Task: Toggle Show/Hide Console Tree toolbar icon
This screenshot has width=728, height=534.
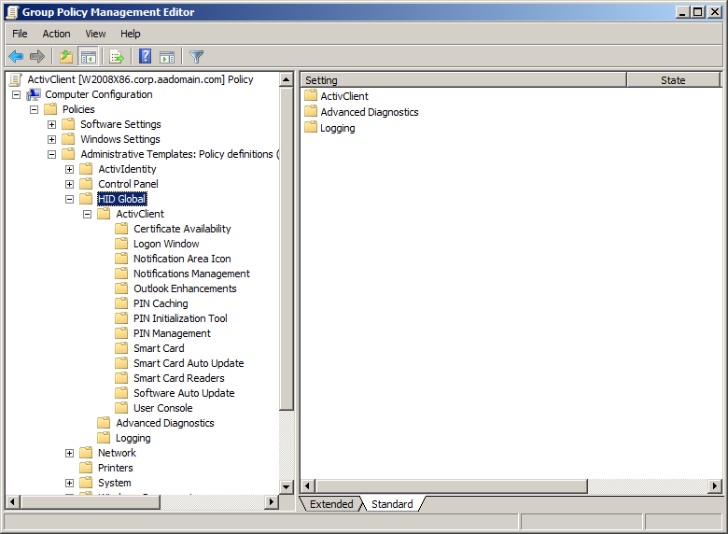Action: click(x=89, y=57)
